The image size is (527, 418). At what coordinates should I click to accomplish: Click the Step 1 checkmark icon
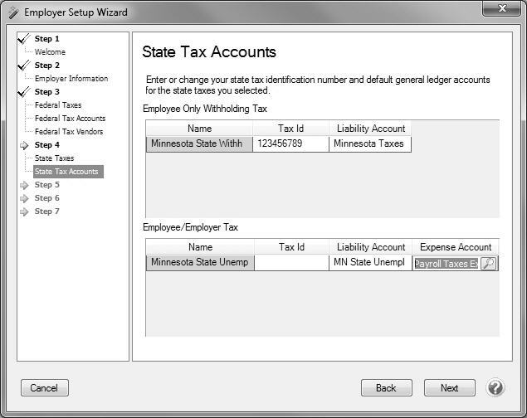[x=23, y=39]
